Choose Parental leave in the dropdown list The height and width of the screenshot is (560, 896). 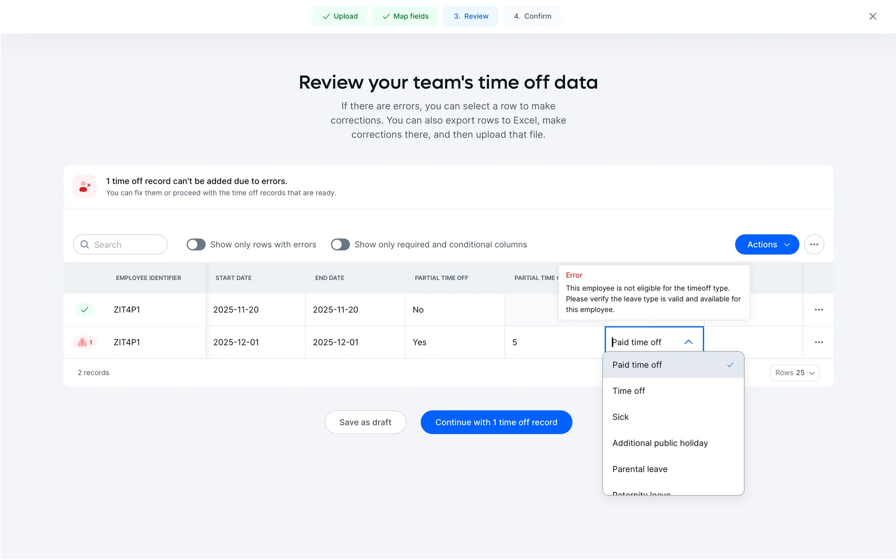(x=640, y=469)
